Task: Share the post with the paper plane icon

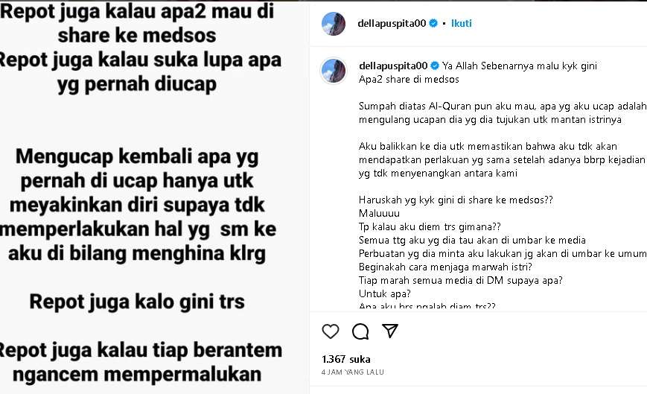Action: coord(390,331)
